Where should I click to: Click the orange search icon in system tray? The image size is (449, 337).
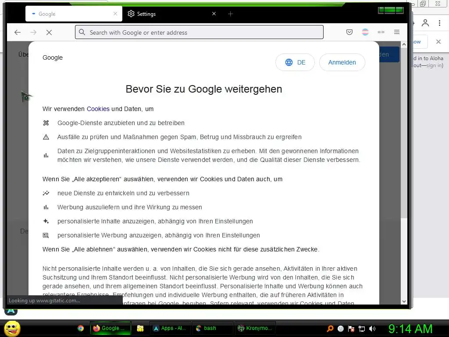(330, 329)
